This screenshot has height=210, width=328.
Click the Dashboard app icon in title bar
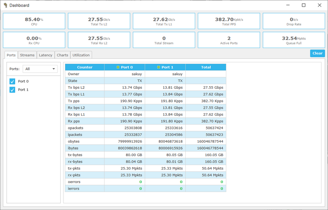[x=5, y=5]
